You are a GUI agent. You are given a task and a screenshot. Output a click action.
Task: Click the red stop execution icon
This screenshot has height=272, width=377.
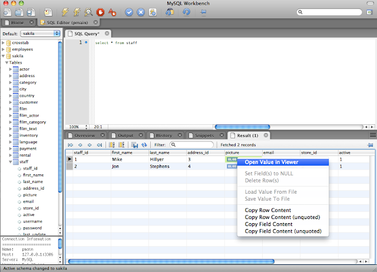pos(100,11)
